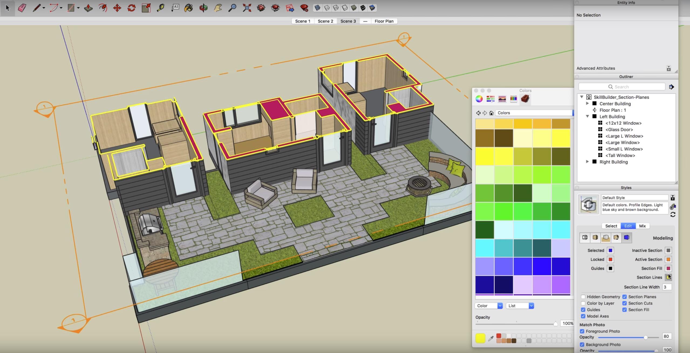The height and width of the screenshot is (353, 690).
Task: Switch to the Floor Plan scene
Action: pyautogui.click(x=384, y=21)
